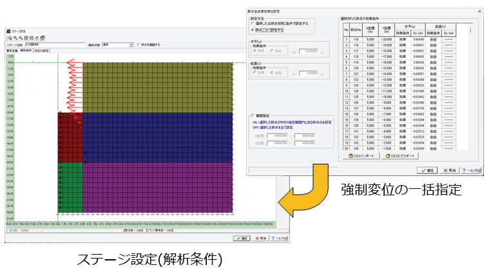Open ヘルプ in stage window
This screenshot has height=274, width=491.
click(x=279, y=239)
